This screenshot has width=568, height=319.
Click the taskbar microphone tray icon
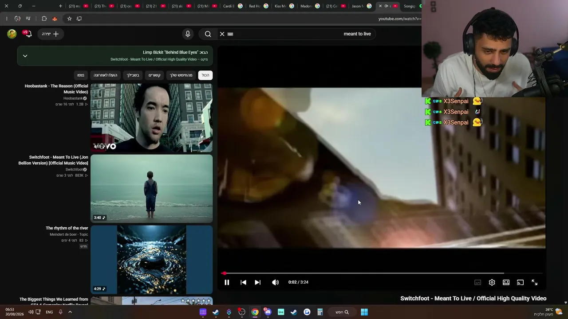[60, 312]
